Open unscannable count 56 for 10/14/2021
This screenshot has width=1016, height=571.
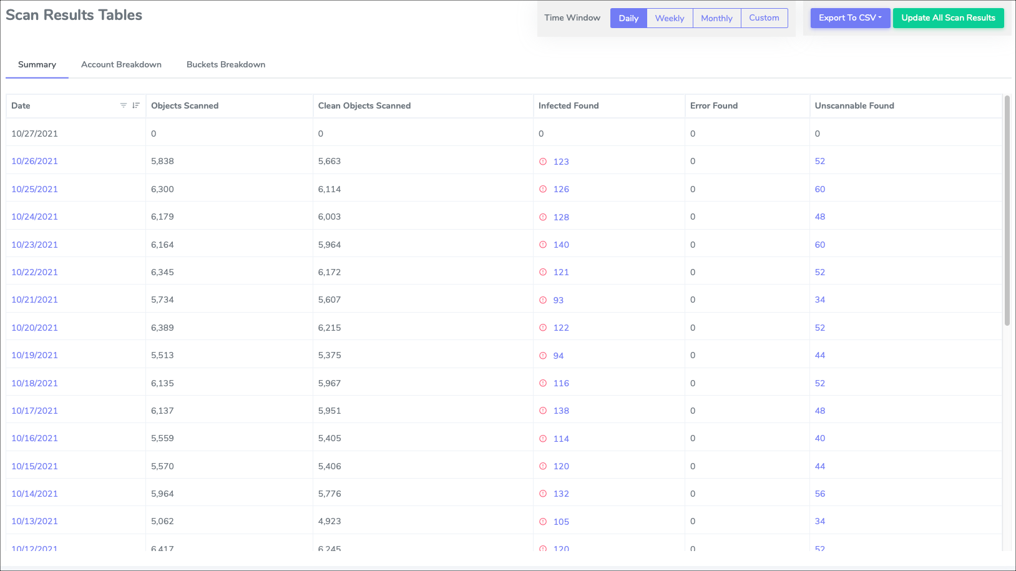(x=820, y=494)
